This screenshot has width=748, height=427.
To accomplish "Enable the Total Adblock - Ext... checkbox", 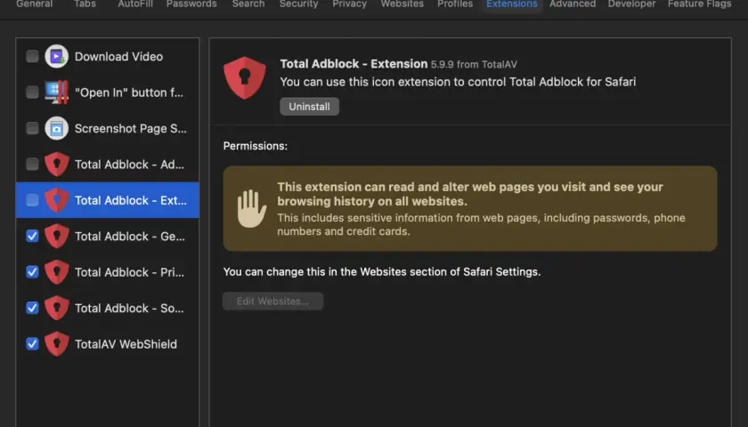I will (x=32, y=200).
